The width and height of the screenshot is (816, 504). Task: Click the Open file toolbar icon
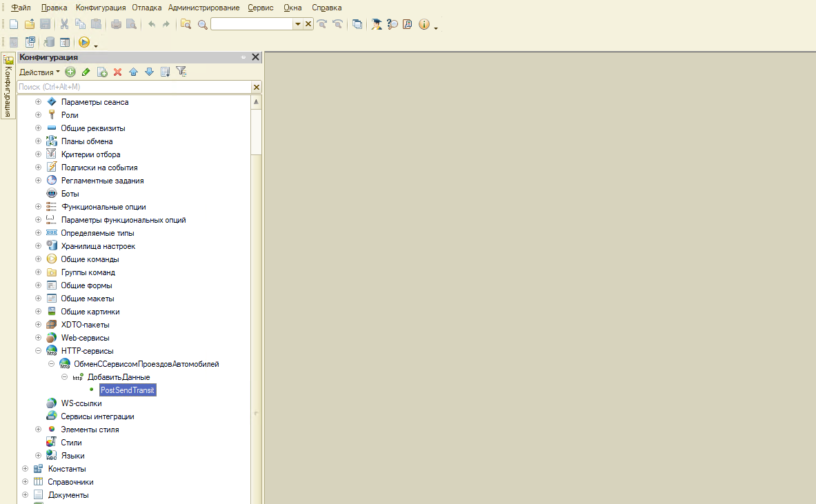[30, 24]
